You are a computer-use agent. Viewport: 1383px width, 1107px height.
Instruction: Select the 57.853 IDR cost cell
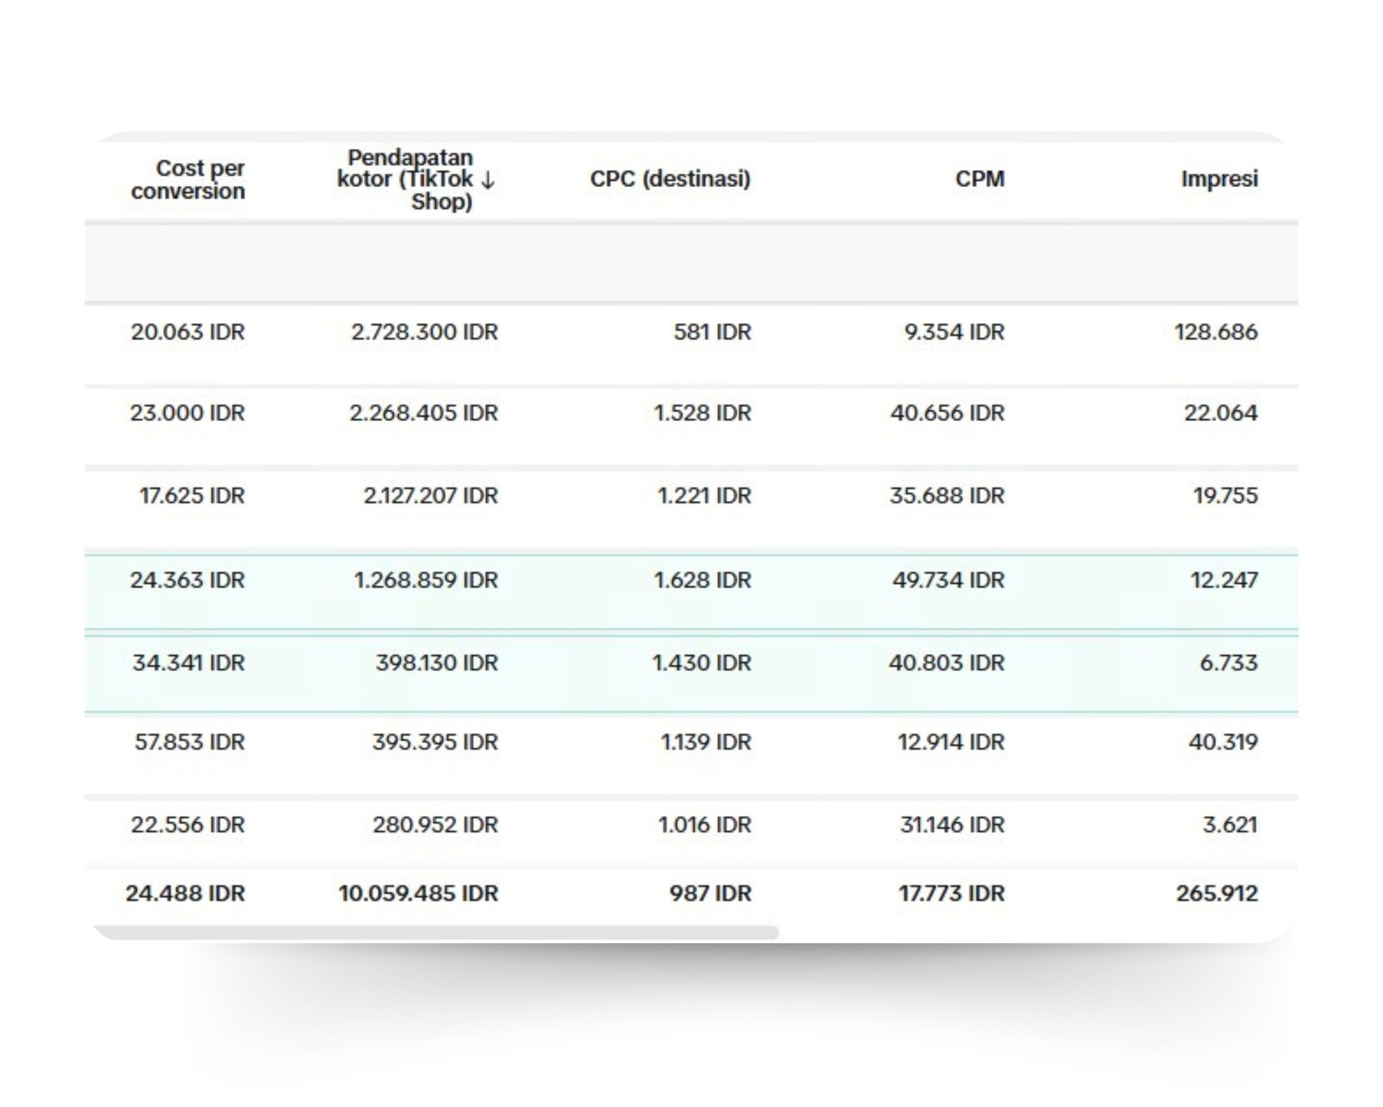189,742
